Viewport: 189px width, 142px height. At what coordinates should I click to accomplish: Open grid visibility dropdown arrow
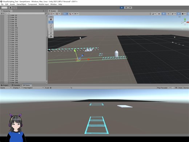[67, 14]
